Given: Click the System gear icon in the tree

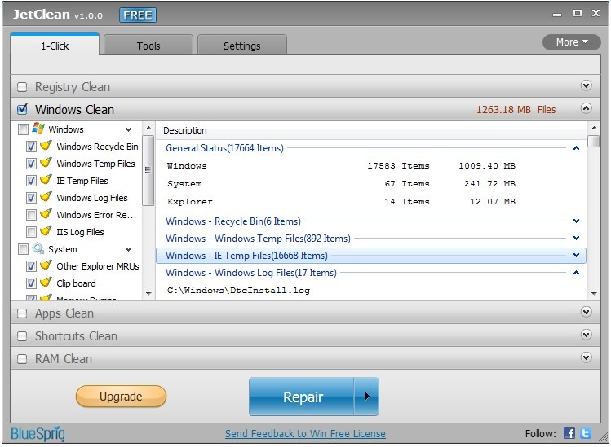Looking at the screenshot, I should click(38, 248).
